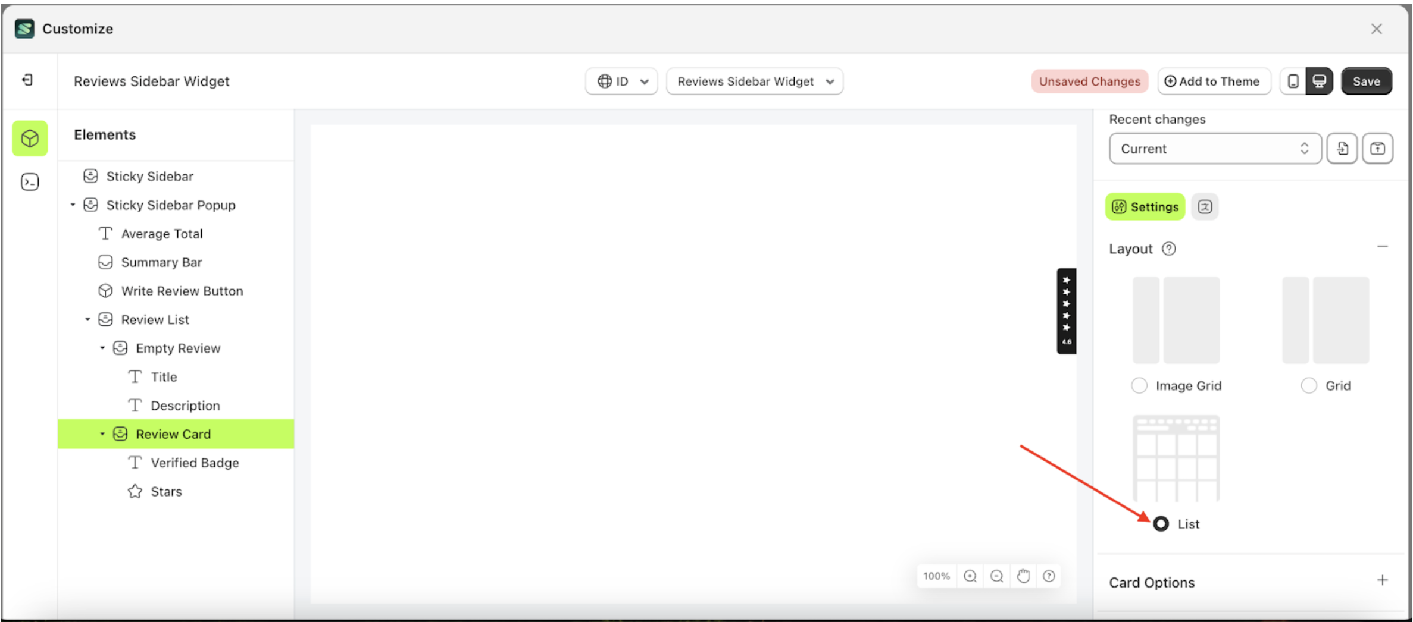1413x622 pixels.
Task: Click the import changes icon next to Current
Action: click(1342, 148)
